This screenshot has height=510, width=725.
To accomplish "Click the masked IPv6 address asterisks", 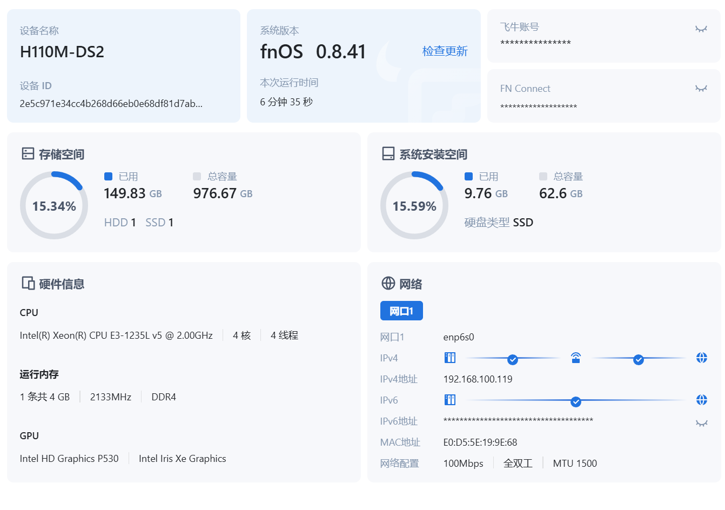I will click(x=518, y=420).
